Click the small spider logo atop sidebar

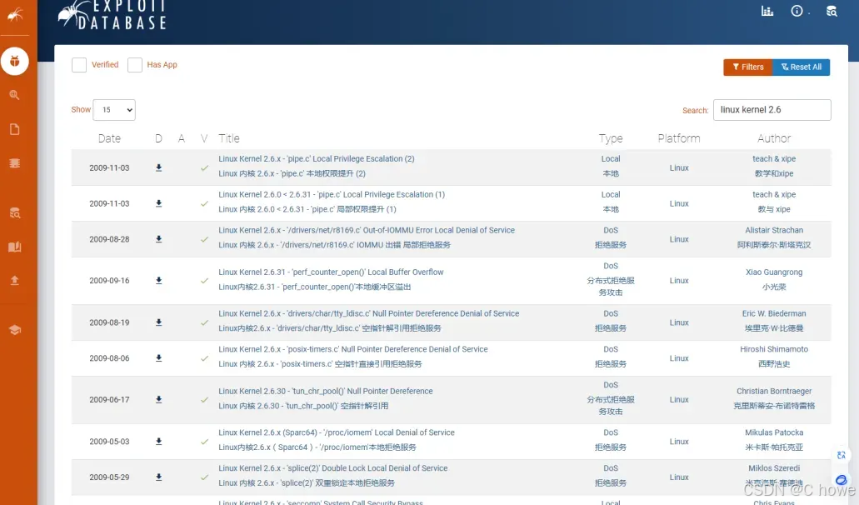click(15, 14)
